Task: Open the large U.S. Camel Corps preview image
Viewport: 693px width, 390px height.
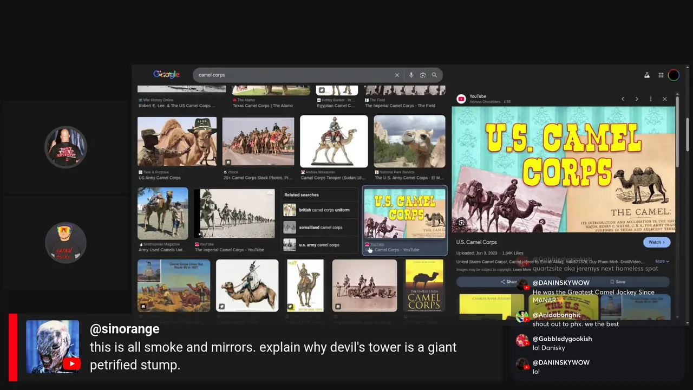Action: tap(564, 170)
